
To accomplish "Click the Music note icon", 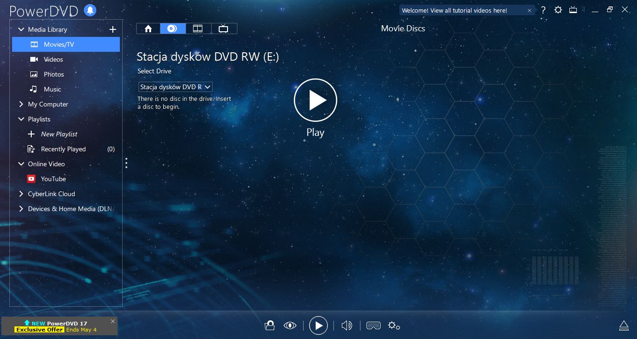I will click(x=33, y=89).
